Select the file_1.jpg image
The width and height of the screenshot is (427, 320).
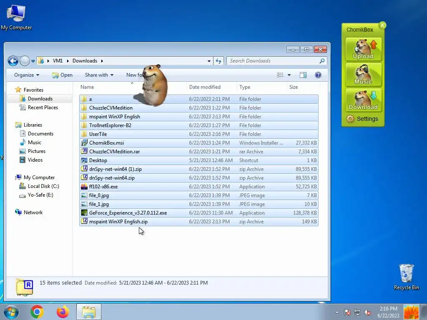(199, 204)
